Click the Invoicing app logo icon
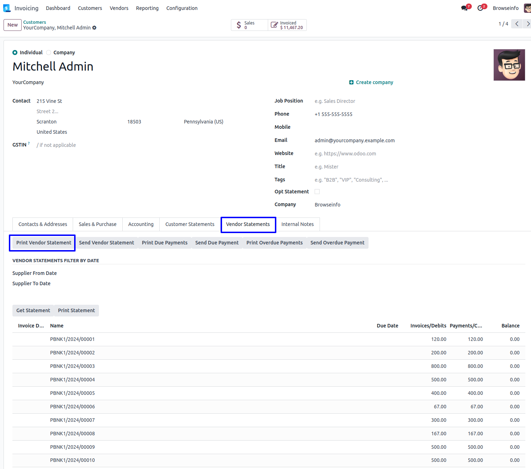Screen dimensions: 531x469 pos(7,8)
